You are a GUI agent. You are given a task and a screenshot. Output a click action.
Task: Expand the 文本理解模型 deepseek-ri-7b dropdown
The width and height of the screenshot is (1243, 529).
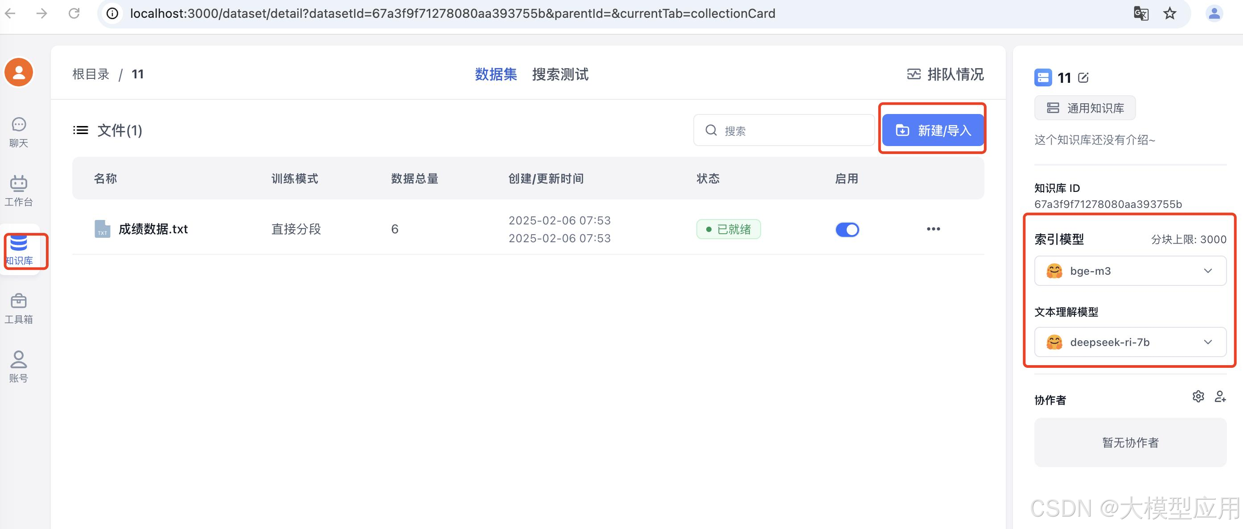click(x=1130, y=342)
